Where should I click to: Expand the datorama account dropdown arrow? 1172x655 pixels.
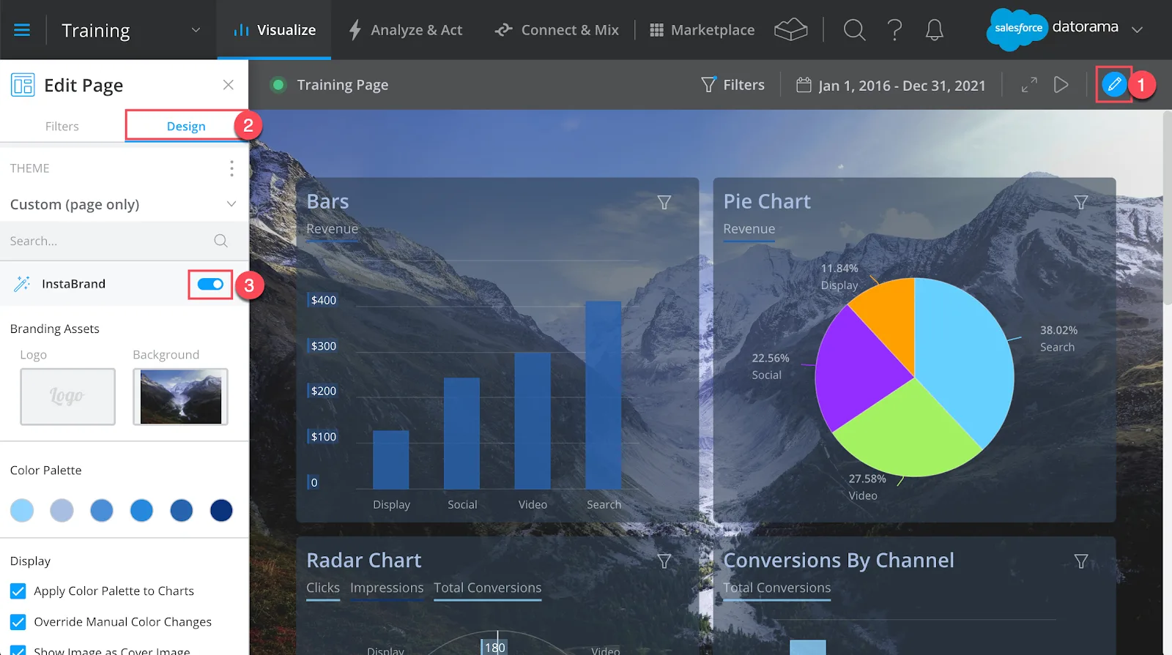1137,30
